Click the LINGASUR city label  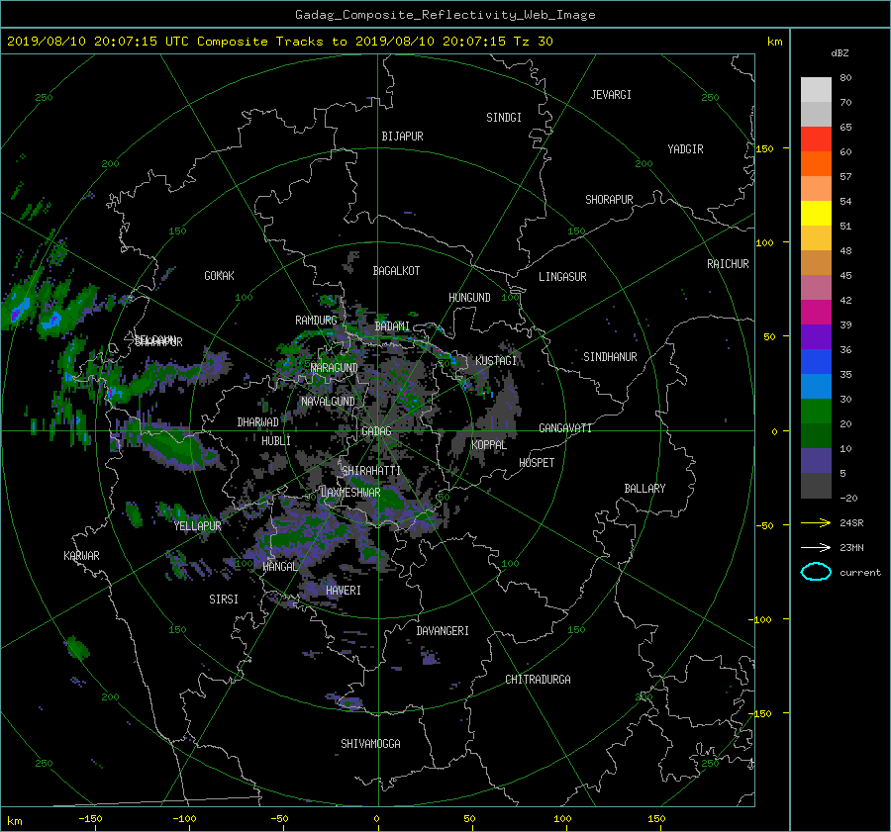[x=562, y=277]
